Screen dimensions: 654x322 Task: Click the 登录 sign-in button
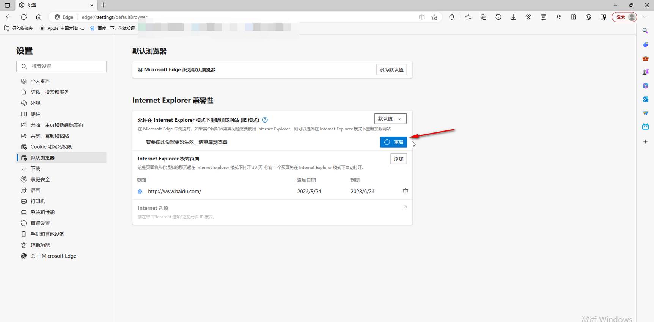pos(624,17)
